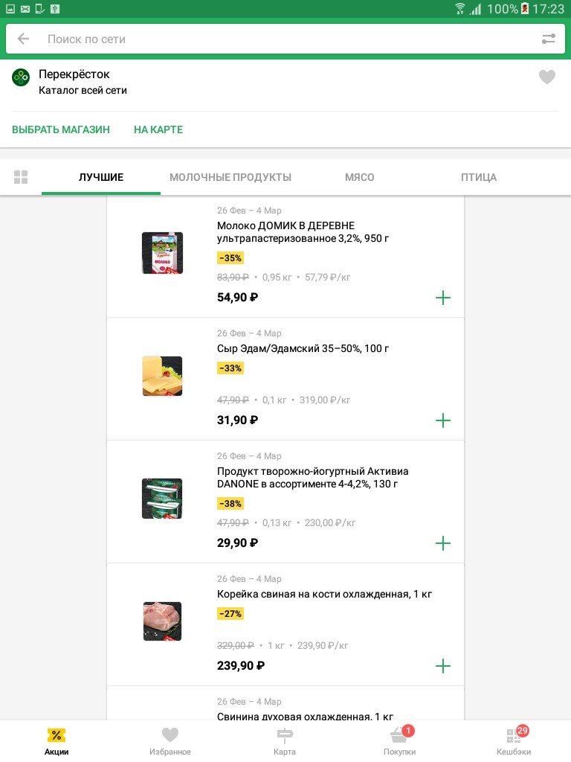Tap the mail notification icon in status bar
The width and height of the screenshot is (571, 762).
pos(25,9)
